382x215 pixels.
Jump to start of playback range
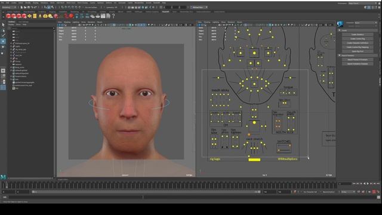click(354, 183)
